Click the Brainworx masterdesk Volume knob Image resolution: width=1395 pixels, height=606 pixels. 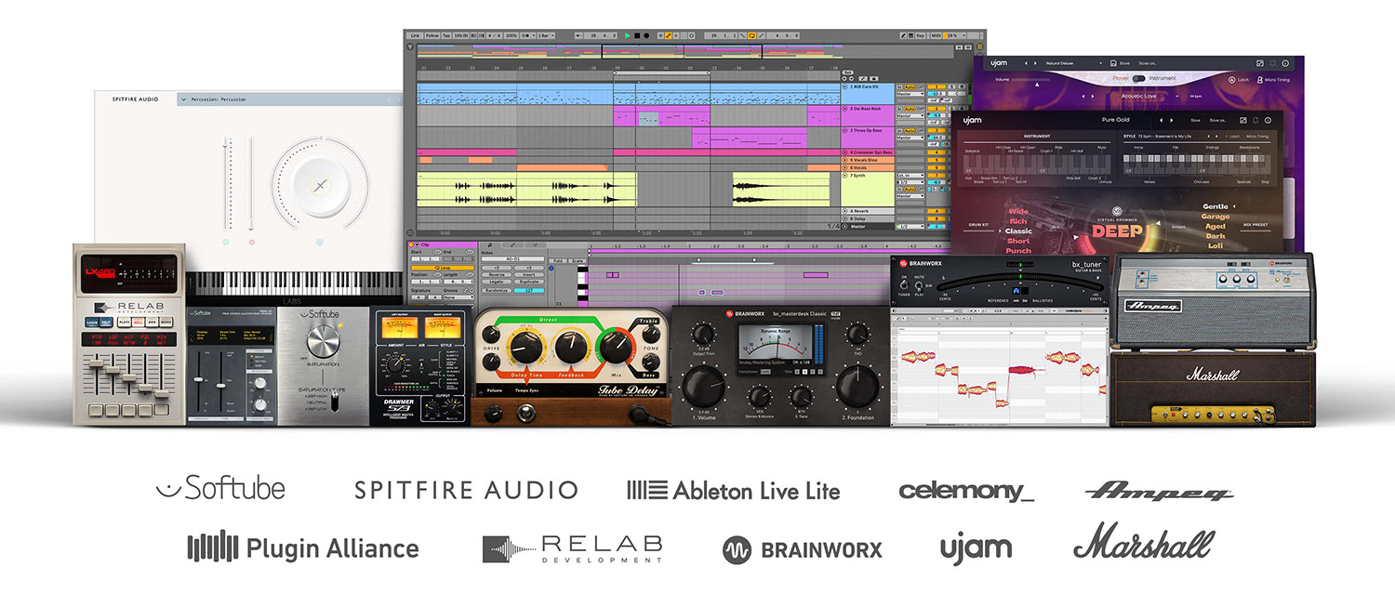pos(704,383)
